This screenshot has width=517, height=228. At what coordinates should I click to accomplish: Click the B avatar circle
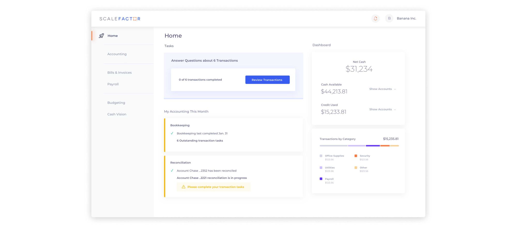click(389, 18)
